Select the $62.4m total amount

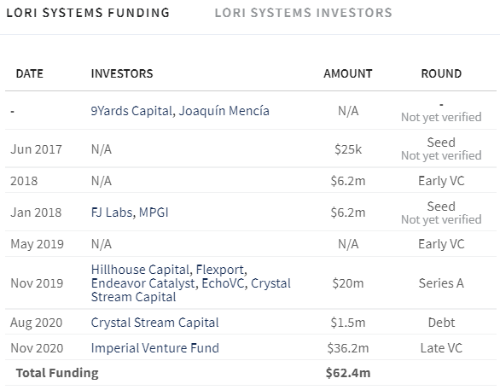348,373
